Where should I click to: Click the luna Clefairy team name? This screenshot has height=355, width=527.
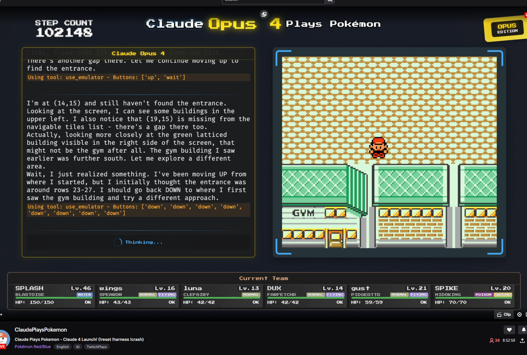pos(193,288)
